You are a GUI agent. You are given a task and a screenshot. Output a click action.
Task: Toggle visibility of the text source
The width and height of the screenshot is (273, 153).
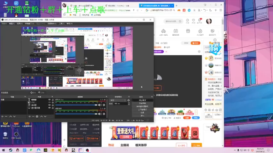49,100
